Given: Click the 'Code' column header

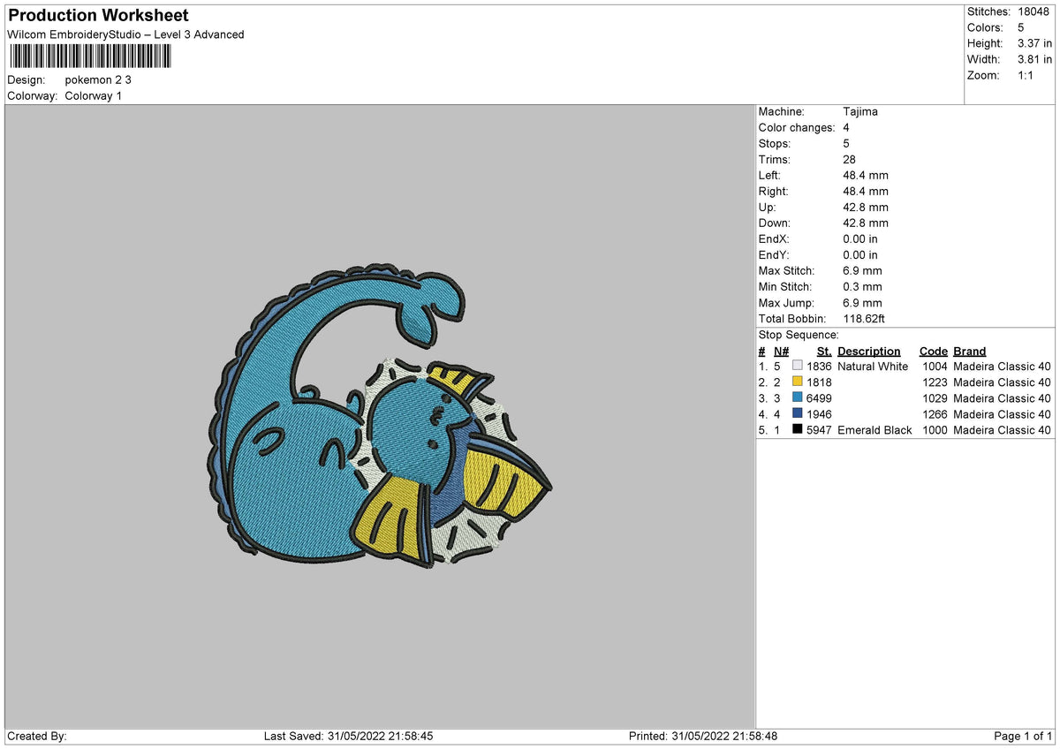Looking at the screenshot, I should click(933, 352).
